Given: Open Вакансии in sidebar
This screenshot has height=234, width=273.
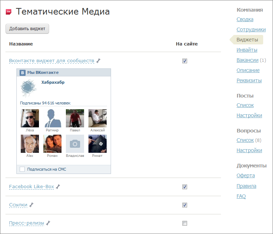Looking at the screenshot, I should pos(248,60).
